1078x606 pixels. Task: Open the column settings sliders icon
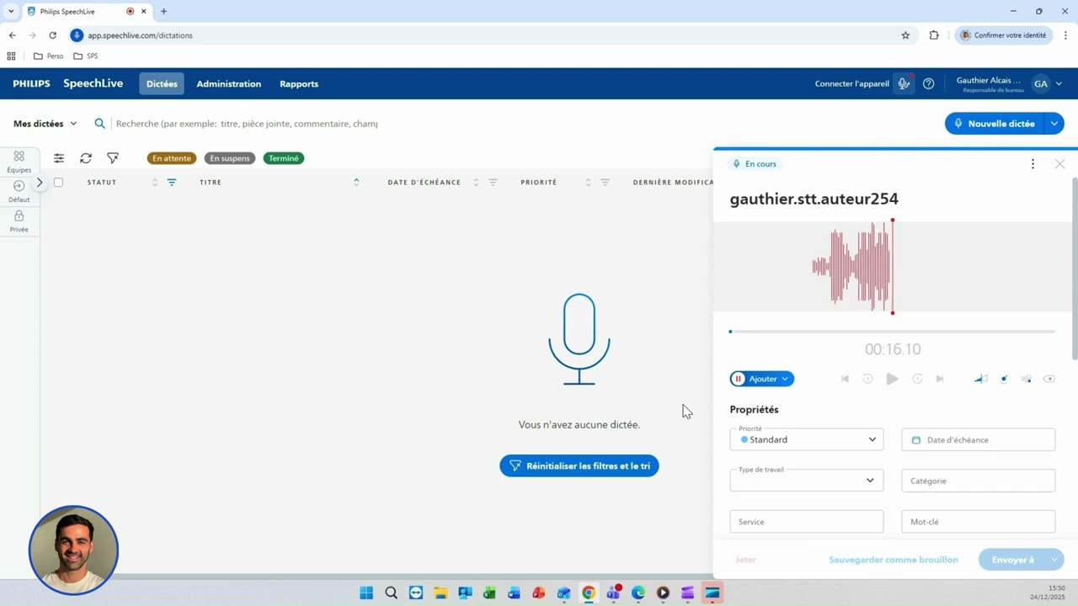click(x=59, y=158)
